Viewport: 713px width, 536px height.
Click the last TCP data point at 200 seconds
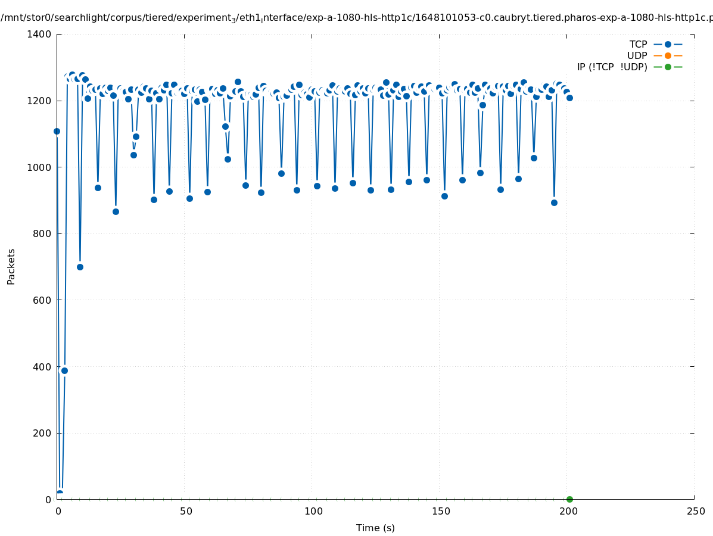pyautogui.click(x=569, y=98)
